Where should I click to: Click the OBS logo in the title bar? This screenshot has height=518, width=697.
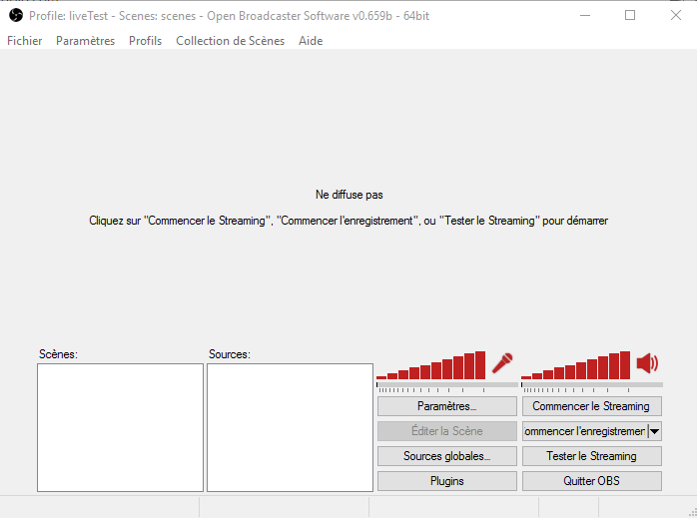click(x=16, y=16)
